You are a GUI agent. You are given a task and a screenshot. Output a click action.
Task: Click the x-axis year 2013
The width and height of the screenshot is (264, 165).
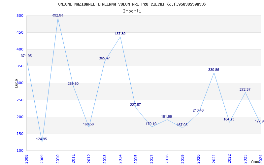104,159
